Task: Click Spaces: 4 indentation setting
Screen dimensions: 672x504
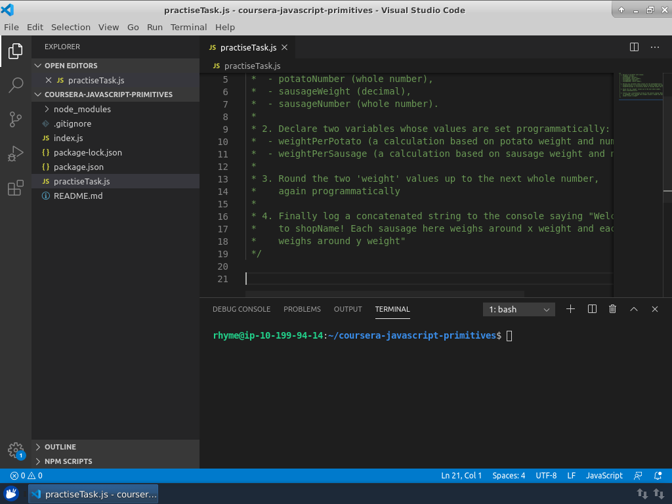Action: click(509, 476)
